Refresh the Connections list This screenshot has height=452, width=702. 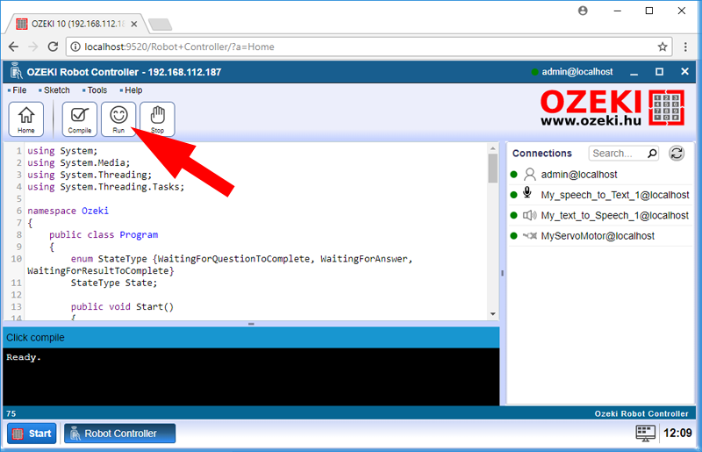[x=677, y=154]
